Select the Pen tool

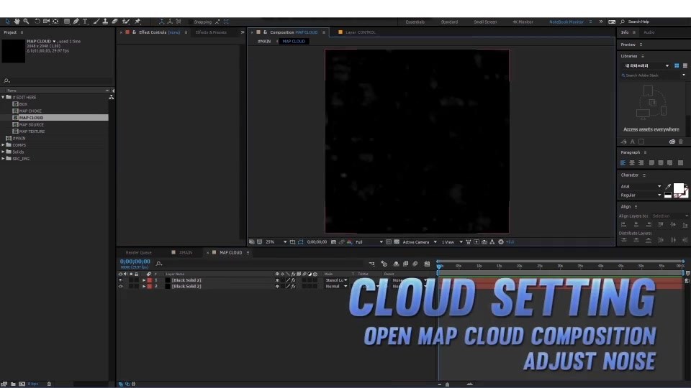click(x=76, y=21)
